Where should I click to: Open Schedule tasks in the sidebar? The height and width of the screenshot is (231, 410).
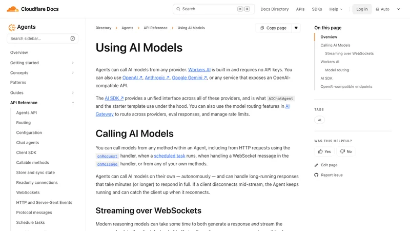coord(30,222)
